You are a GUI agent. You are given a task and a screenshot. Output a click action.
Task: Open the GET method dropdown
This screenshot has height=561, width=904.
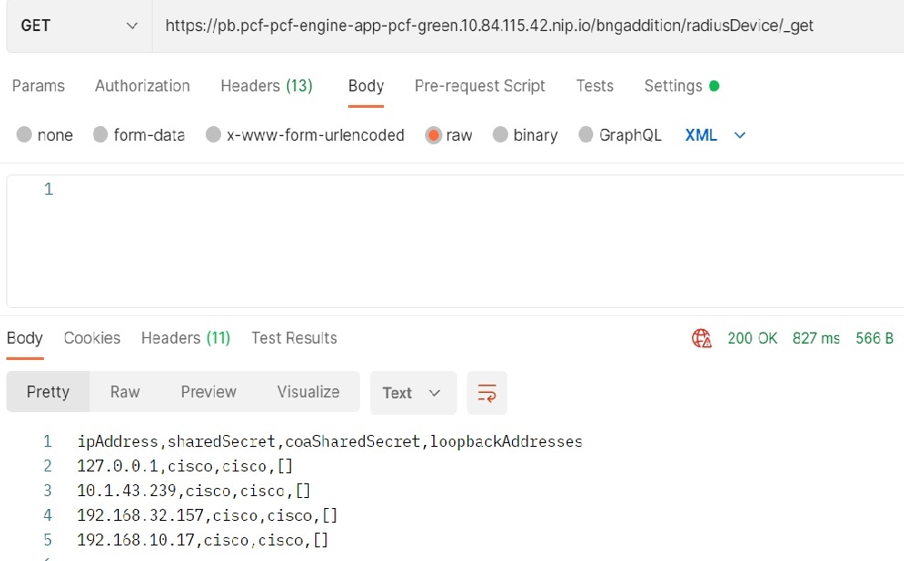point(79,26)
